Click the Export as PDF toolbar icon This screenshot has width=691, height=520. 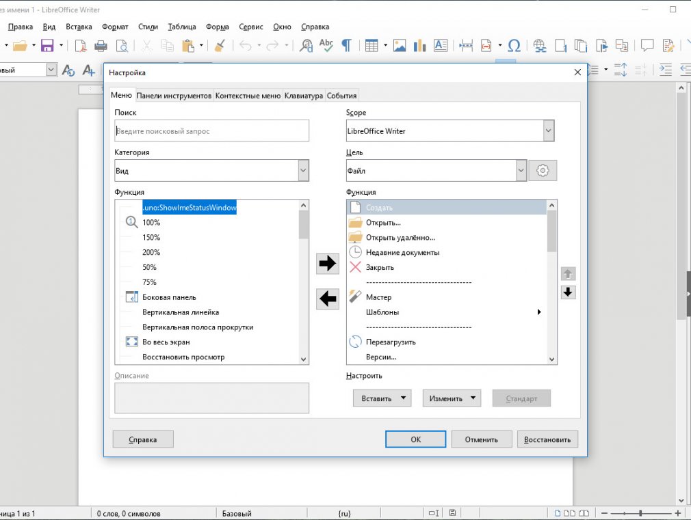click(x=81, y=45)
